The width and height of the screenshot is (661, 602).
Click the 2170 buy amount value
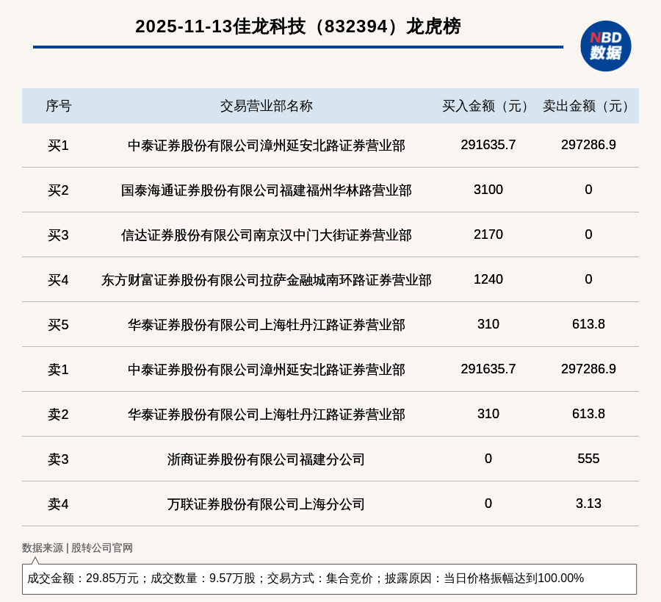[488, 234]
